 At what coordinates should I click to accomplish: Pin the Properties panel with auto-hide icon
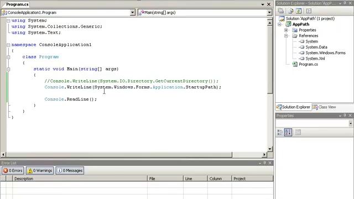pos(345,116)
